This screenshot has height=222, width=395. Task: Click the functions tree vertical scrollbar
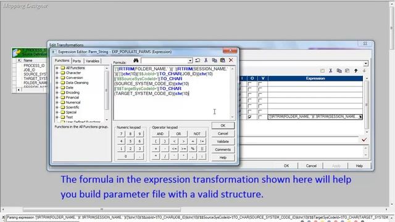coord(107,93)
